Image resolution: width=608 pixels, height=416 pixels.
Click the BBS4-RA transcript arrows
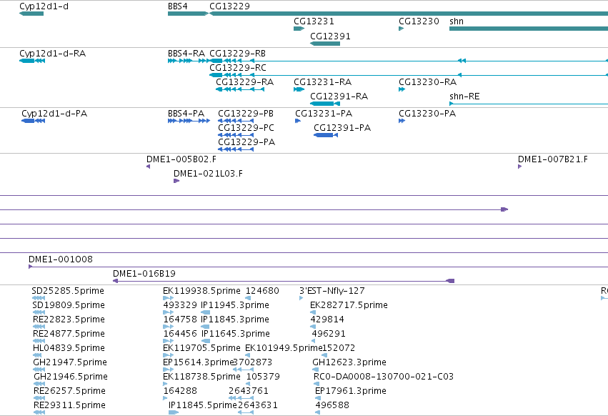189,61
